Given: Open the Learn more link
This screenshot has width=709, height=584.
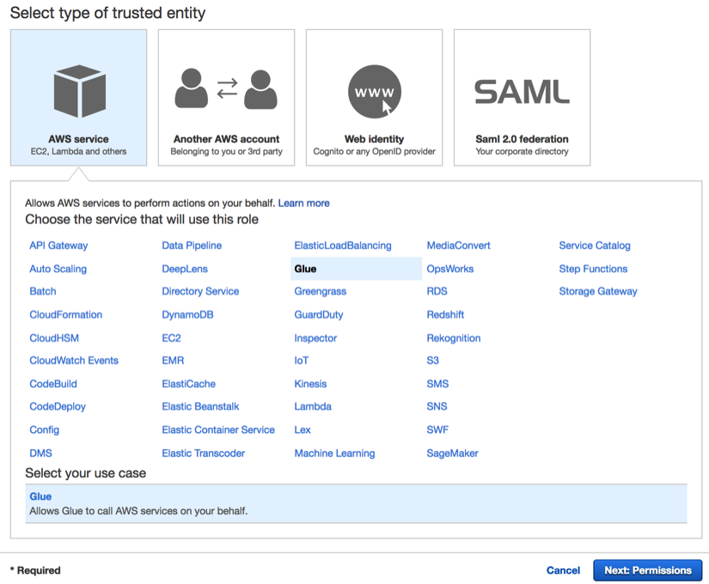Looking at the screenshot, I should pyautogui.click(x=304, y=203).
